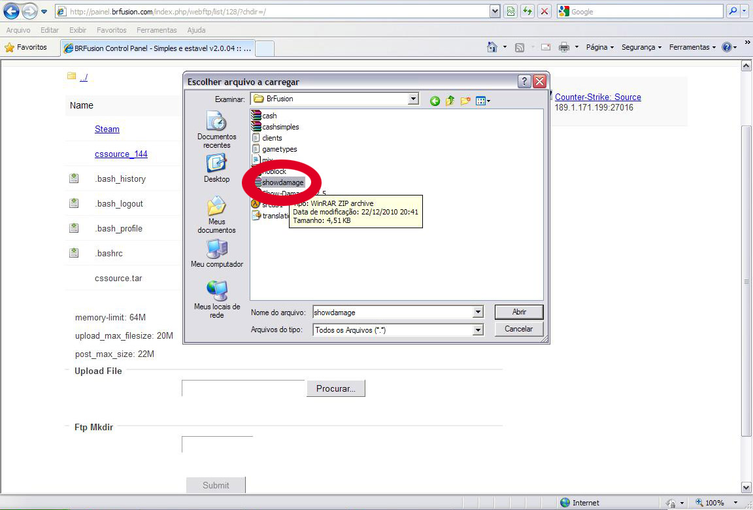Cancel the file selection dialog
The height and width of the screenshot is (510, 753).
coord(518,329)
